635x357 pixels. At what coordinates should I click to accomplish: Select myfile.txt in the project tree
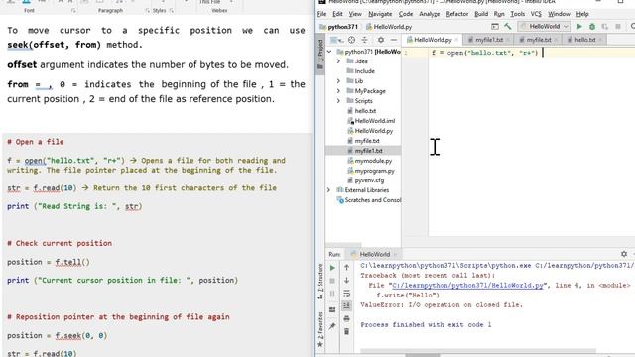(x=363, y=141)
